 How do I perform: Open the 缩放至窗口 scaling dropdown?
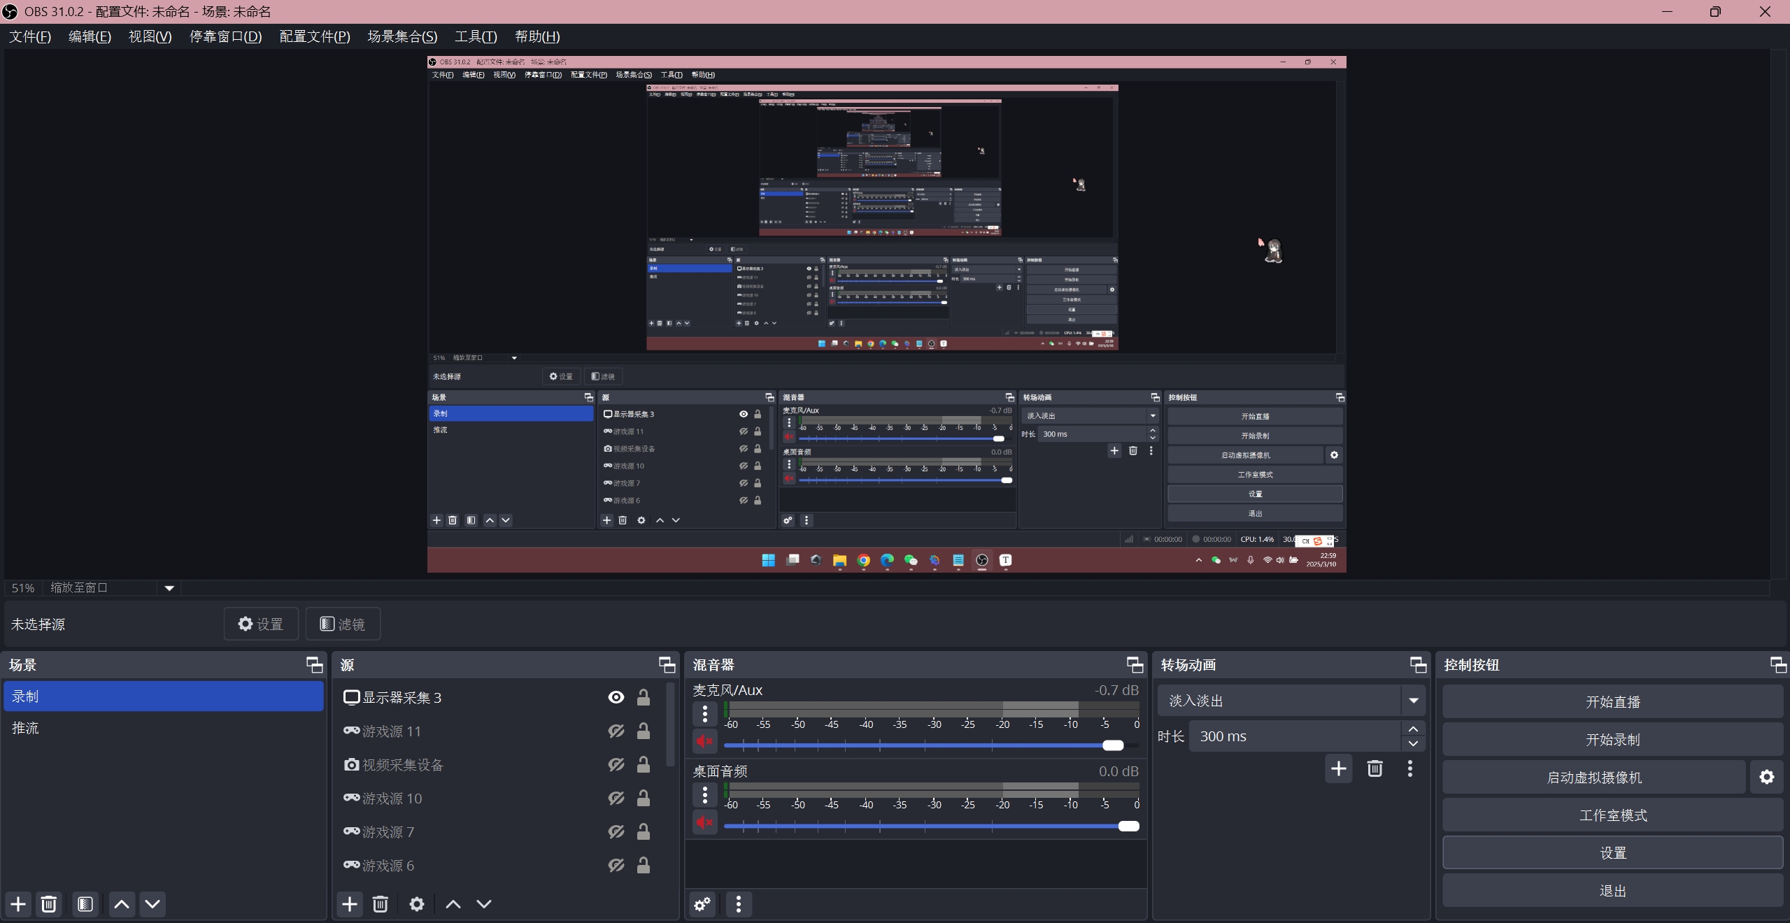[169, 588]
